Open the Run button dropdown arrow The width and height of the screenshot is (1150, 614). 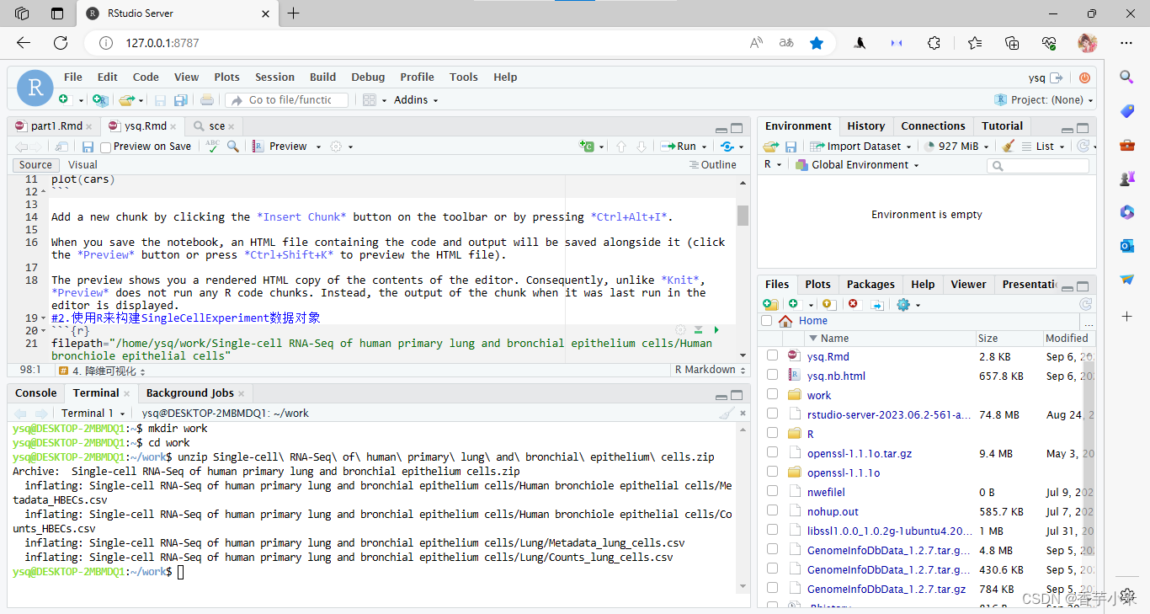[704, 145]
